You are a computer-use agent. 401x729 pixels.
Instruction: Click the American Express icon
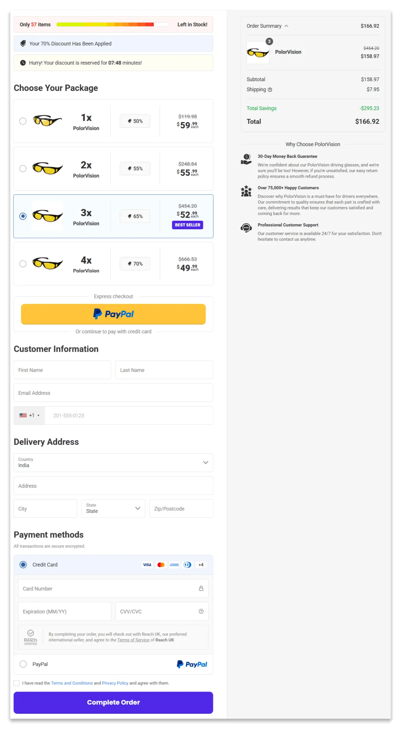[174, 565]
